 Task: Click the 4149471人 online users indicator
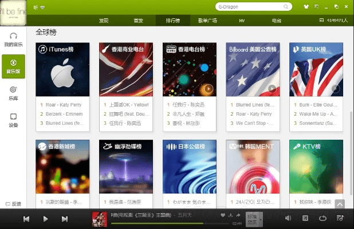[333, 20]
